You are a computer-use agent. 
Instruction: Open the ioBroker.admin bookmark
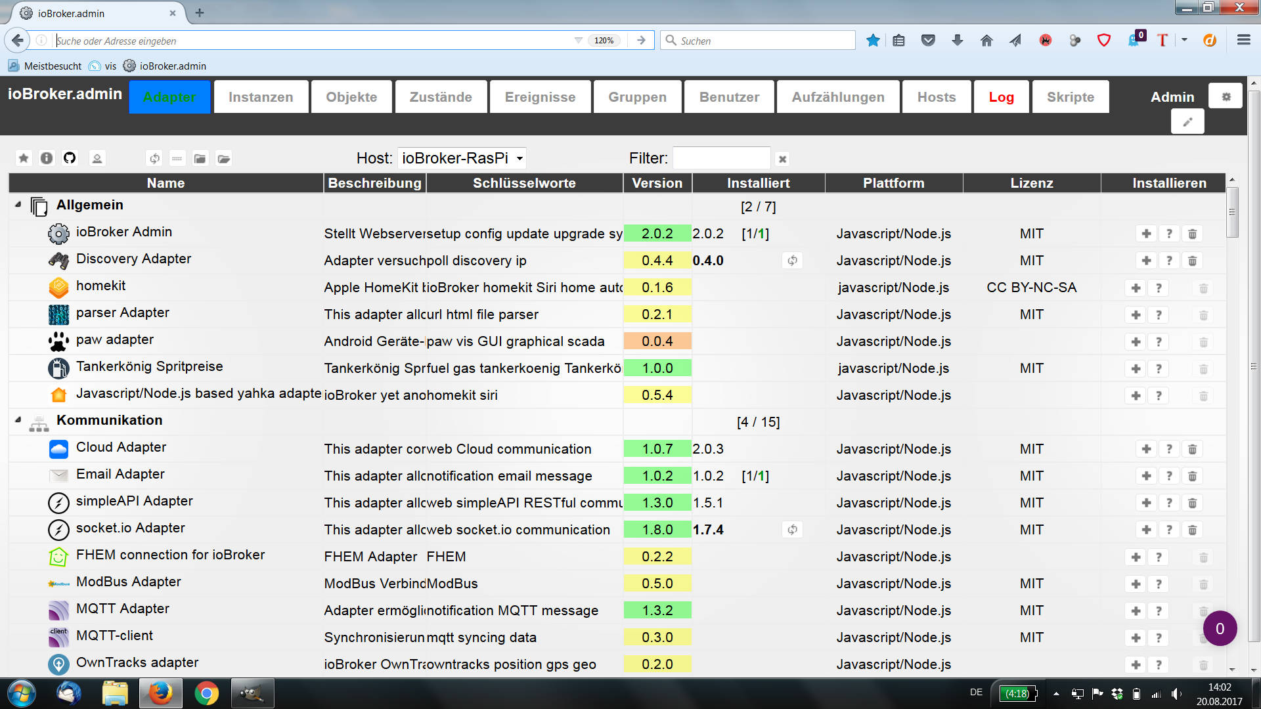pyautogui.click(x=165, y=66)
